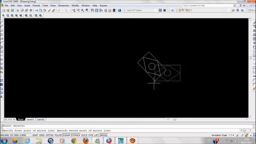Click the blue Help question mark icon
This screenshot has height=144, width=256.
pyautogui.click(x=120, y=10)
